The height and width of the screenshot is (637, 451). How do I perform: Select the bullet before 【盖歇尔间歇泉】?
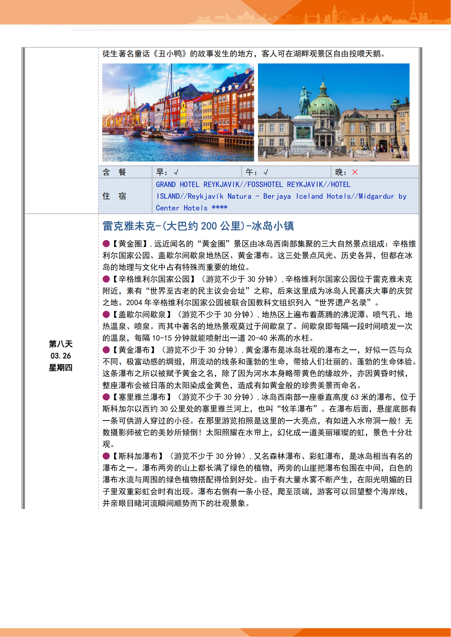coord(106,314)
